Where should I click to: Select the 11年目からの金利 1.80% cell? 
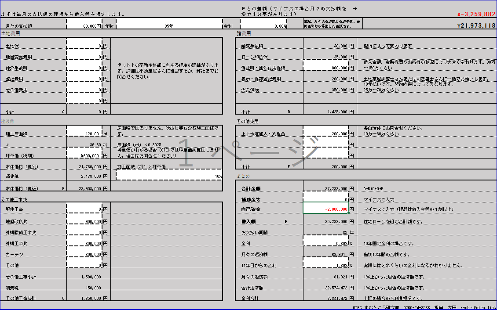[325, 265]
